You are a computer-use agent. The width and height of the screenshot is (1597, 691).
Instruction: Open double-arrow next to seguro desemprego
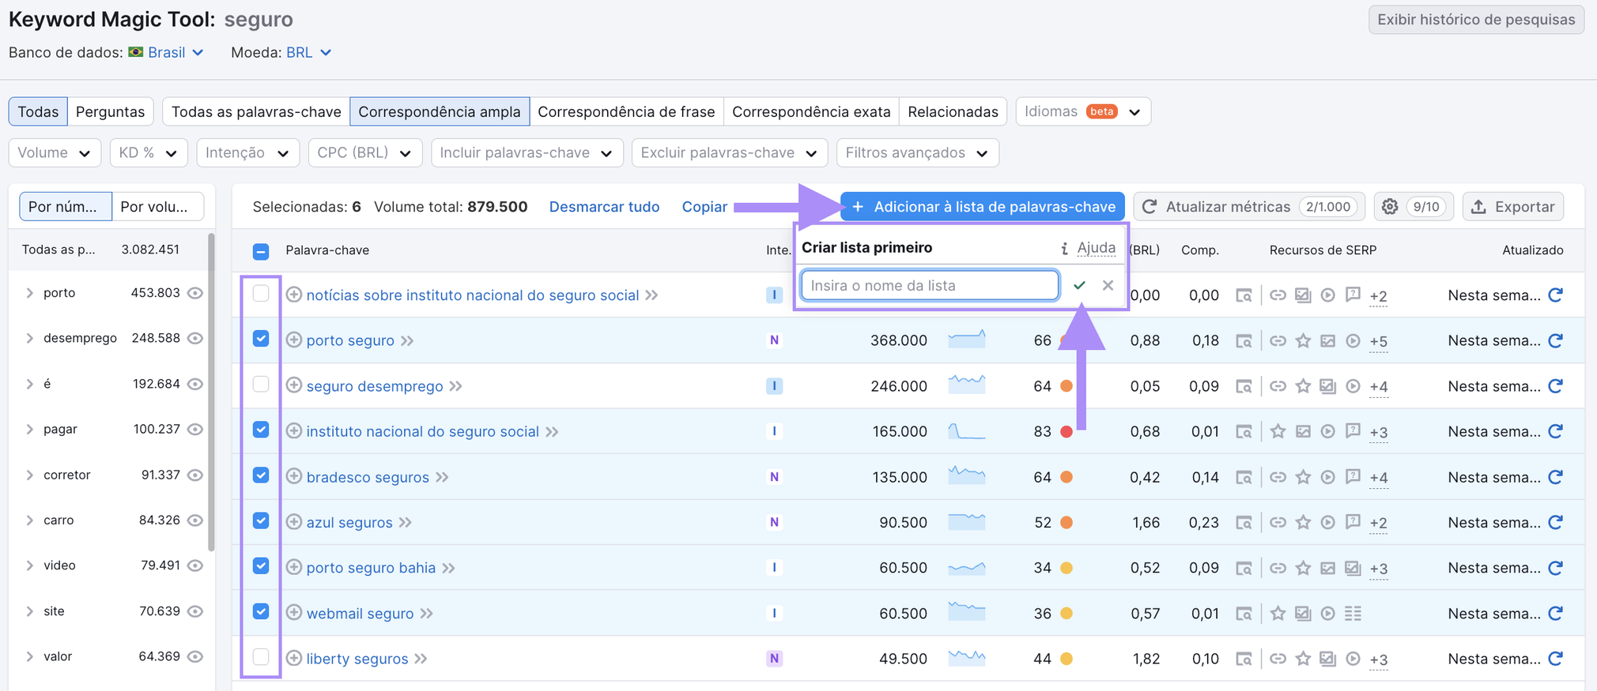tap(456, 386)
